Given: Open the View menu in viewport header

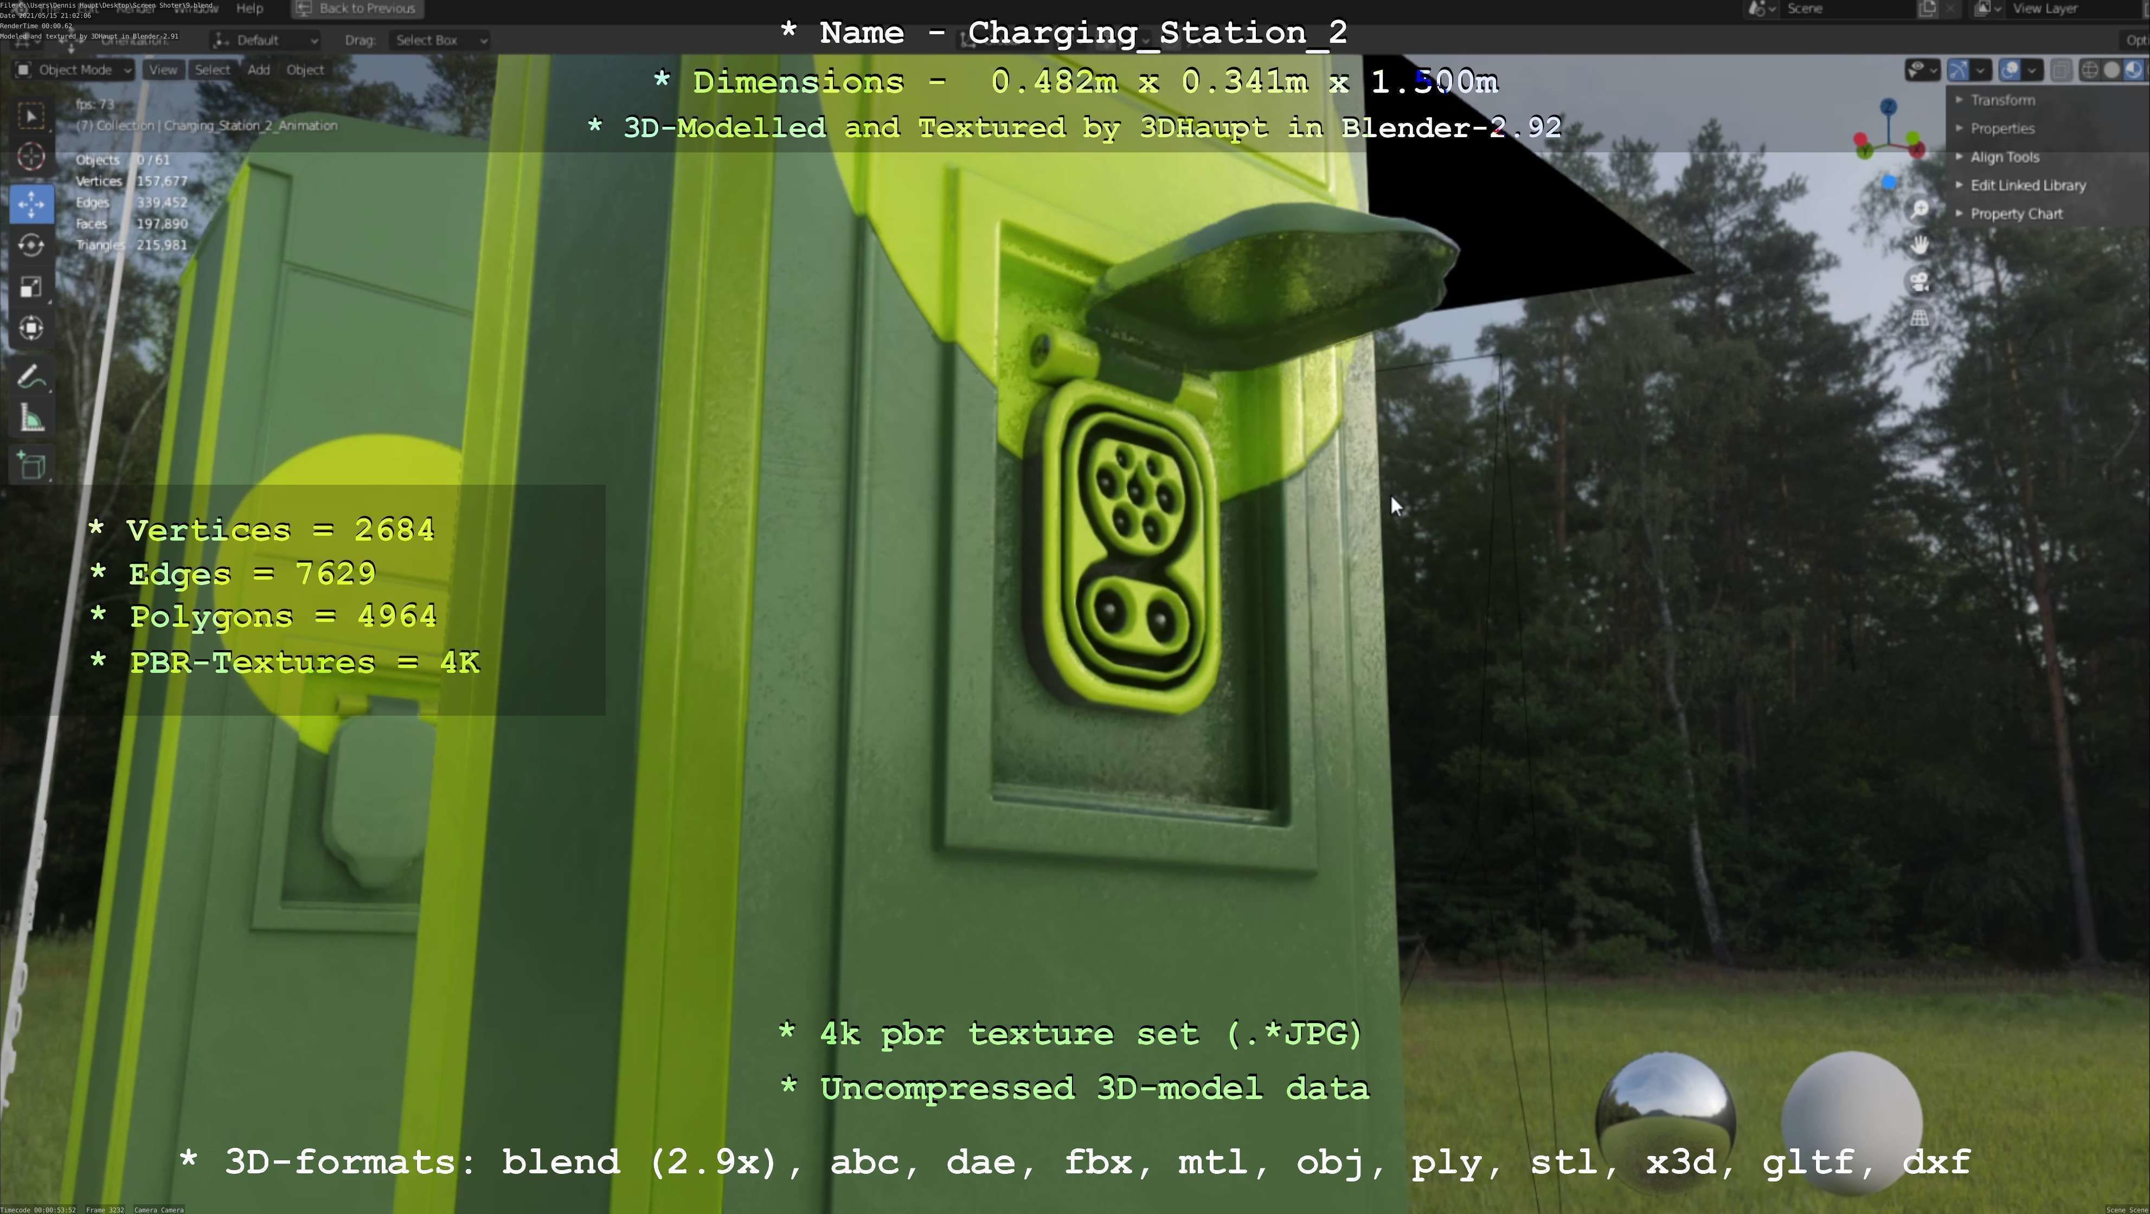Looking at the screenshot, I should [x=163, y=70].
